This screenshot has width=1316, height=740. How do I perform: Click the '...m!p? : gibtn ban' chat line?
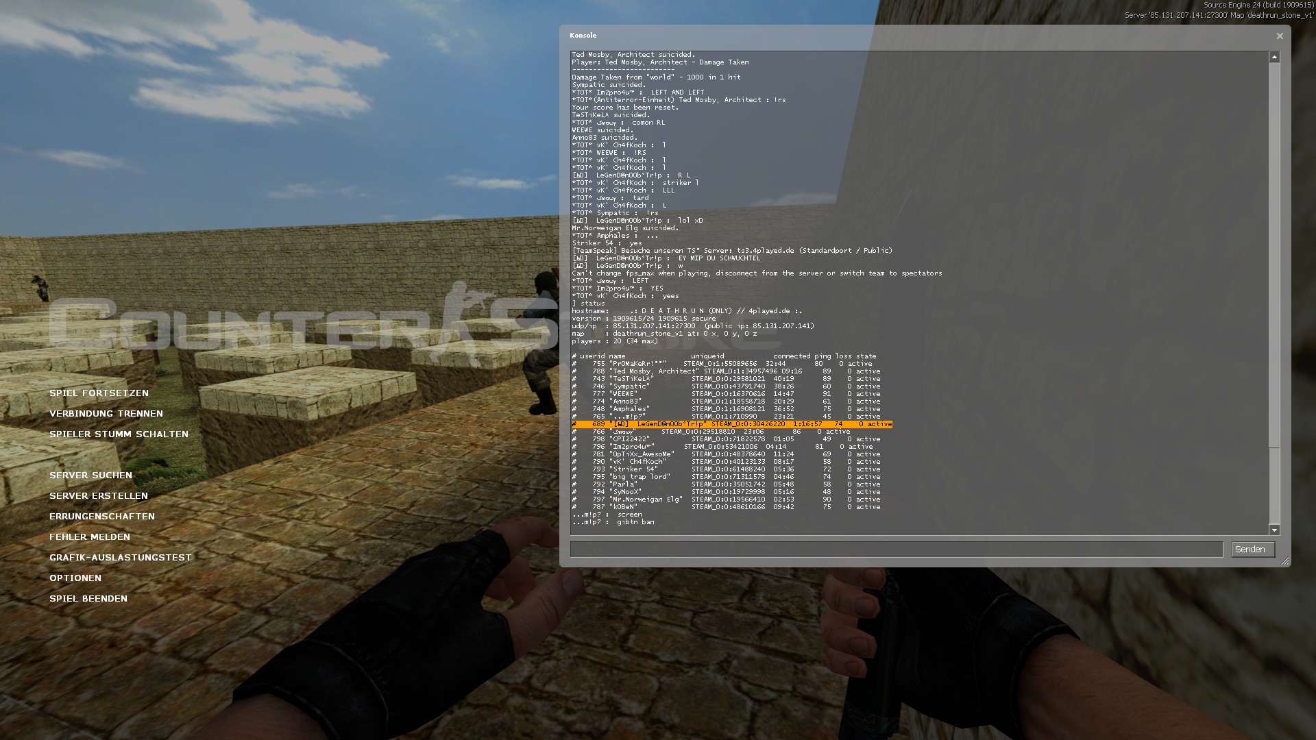[613, 522]
